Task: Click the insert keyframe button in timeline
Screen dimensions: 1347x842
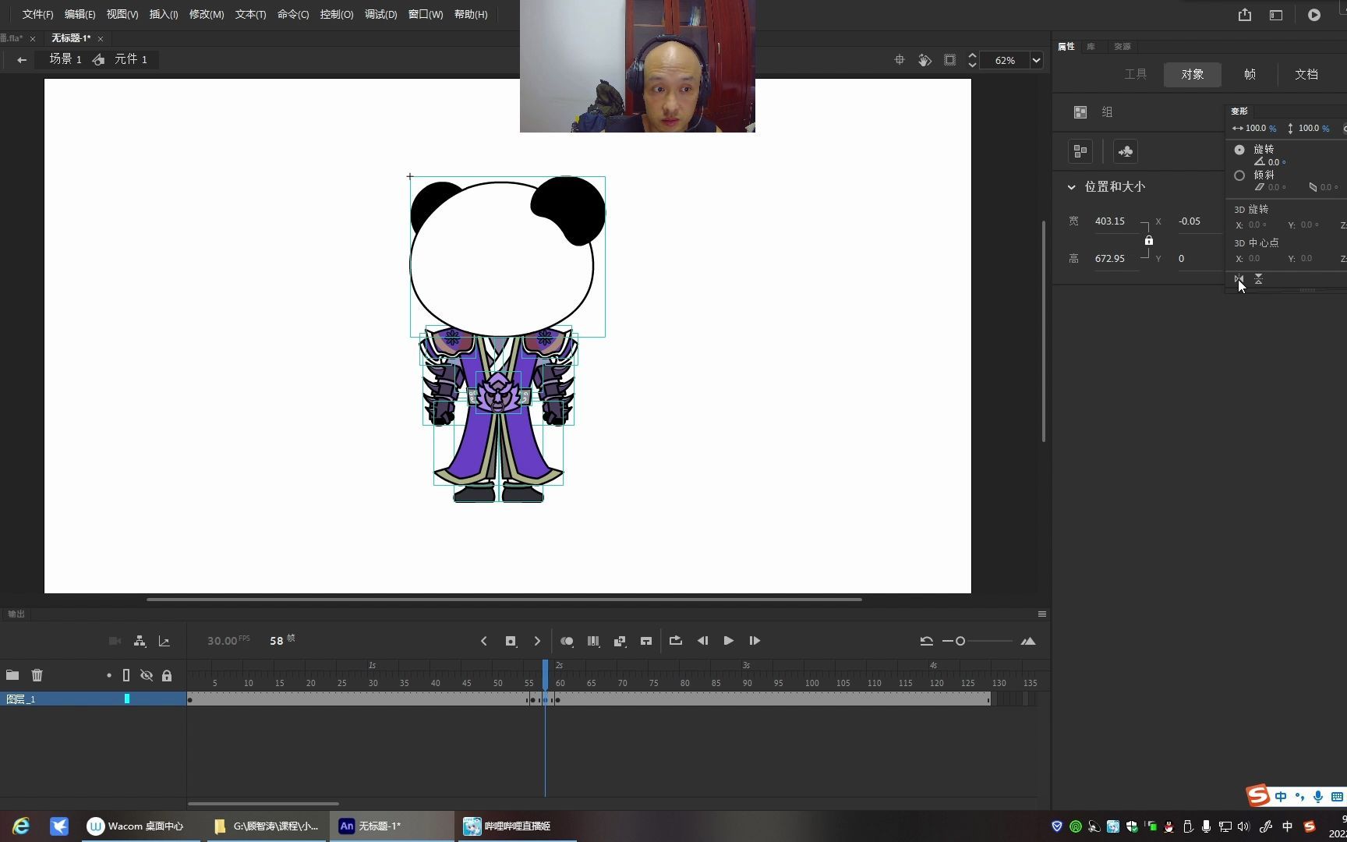Action: tap(511, 641)
